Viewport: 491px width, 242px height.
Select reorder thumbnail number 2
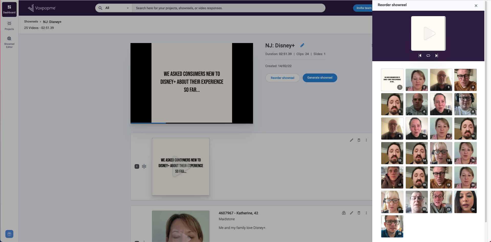click(x=417, y=80)
